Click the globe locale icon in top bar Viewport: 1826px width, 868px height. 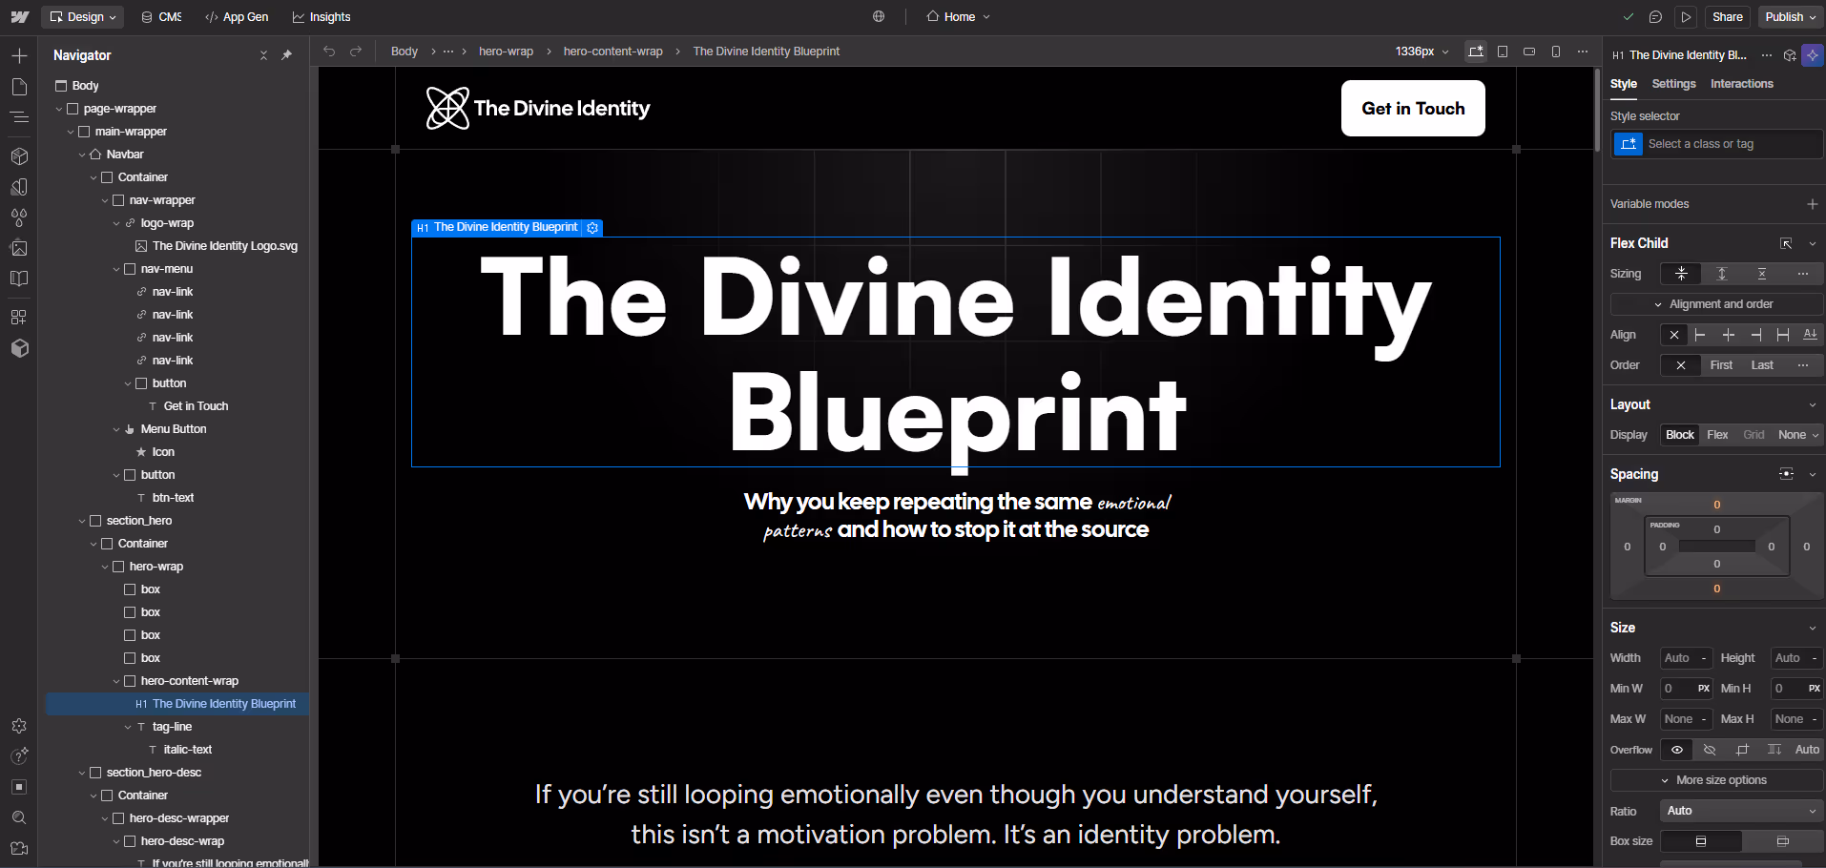tap(879, 17)
